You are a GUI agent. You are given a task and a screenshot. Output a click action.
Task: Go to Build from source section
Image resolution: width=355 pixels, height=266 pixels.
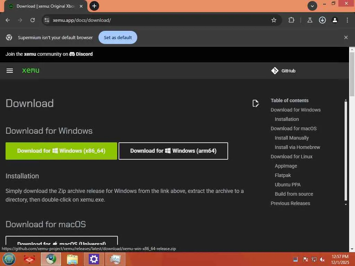click(294, 194)
